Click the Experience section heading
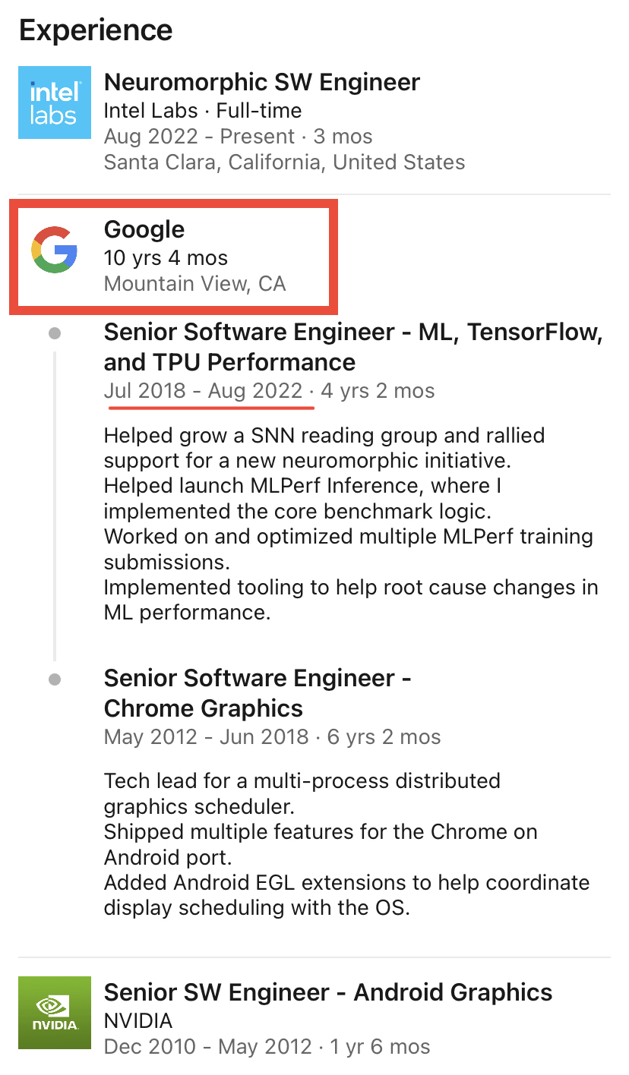This screenshot has height=1075, width=629. [x=96, y=30]
